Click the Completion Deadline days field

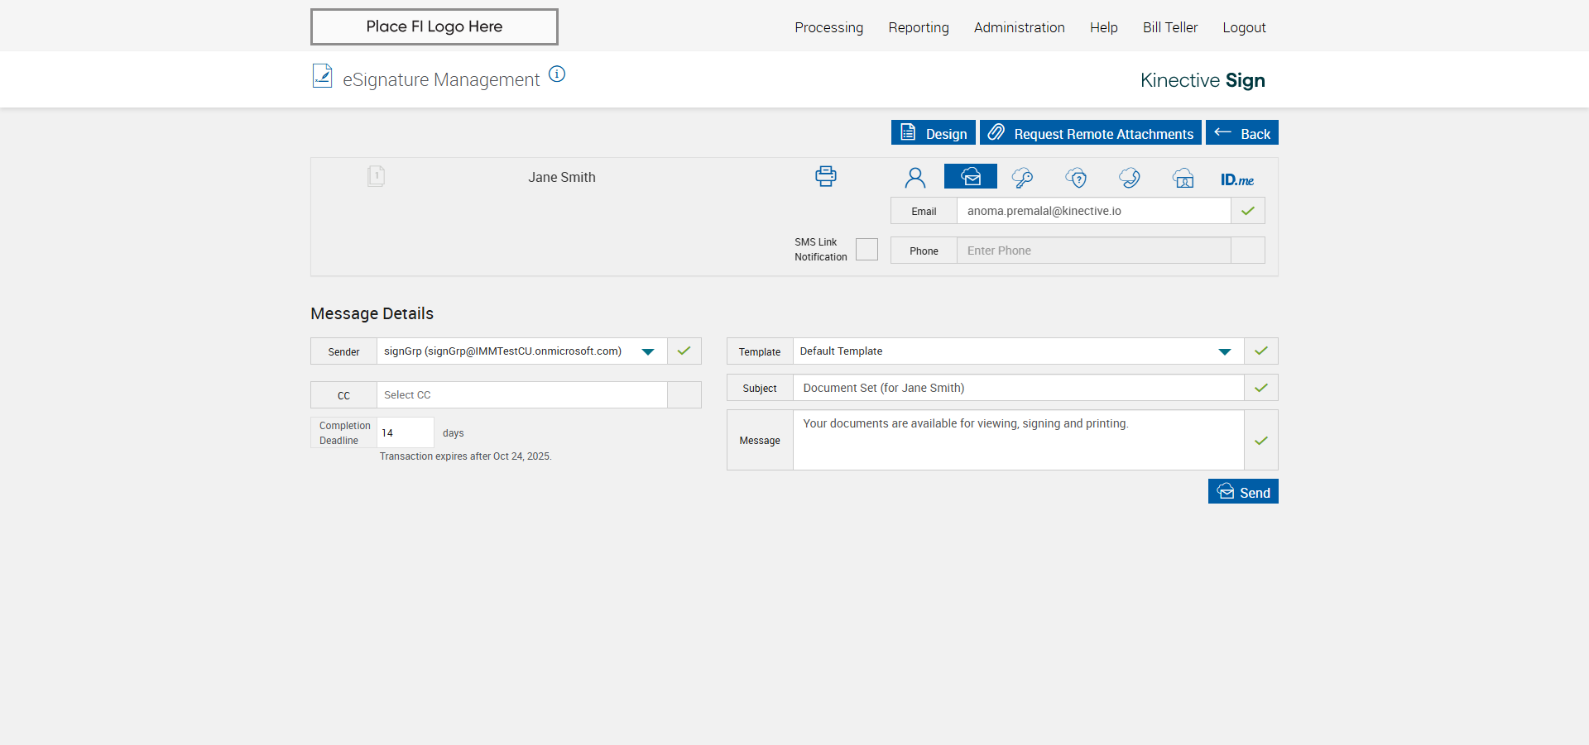tap(405, 432)
